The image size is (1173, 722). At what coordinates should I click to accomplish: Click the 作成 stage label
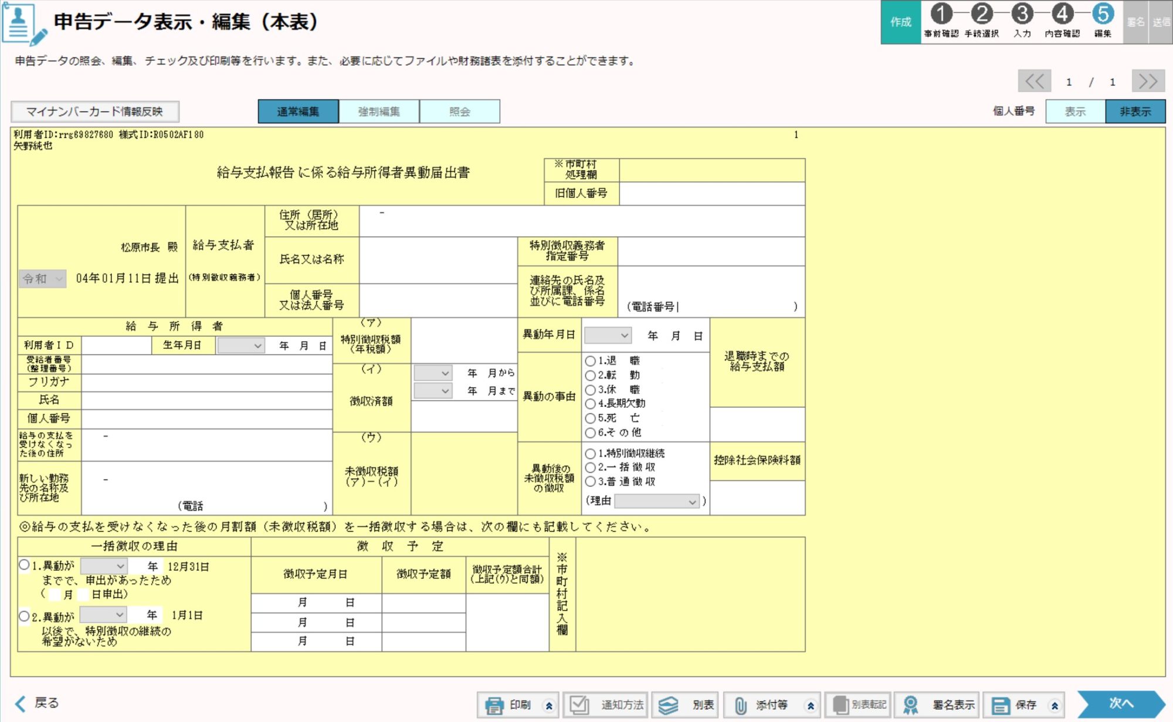coord(901,22)
